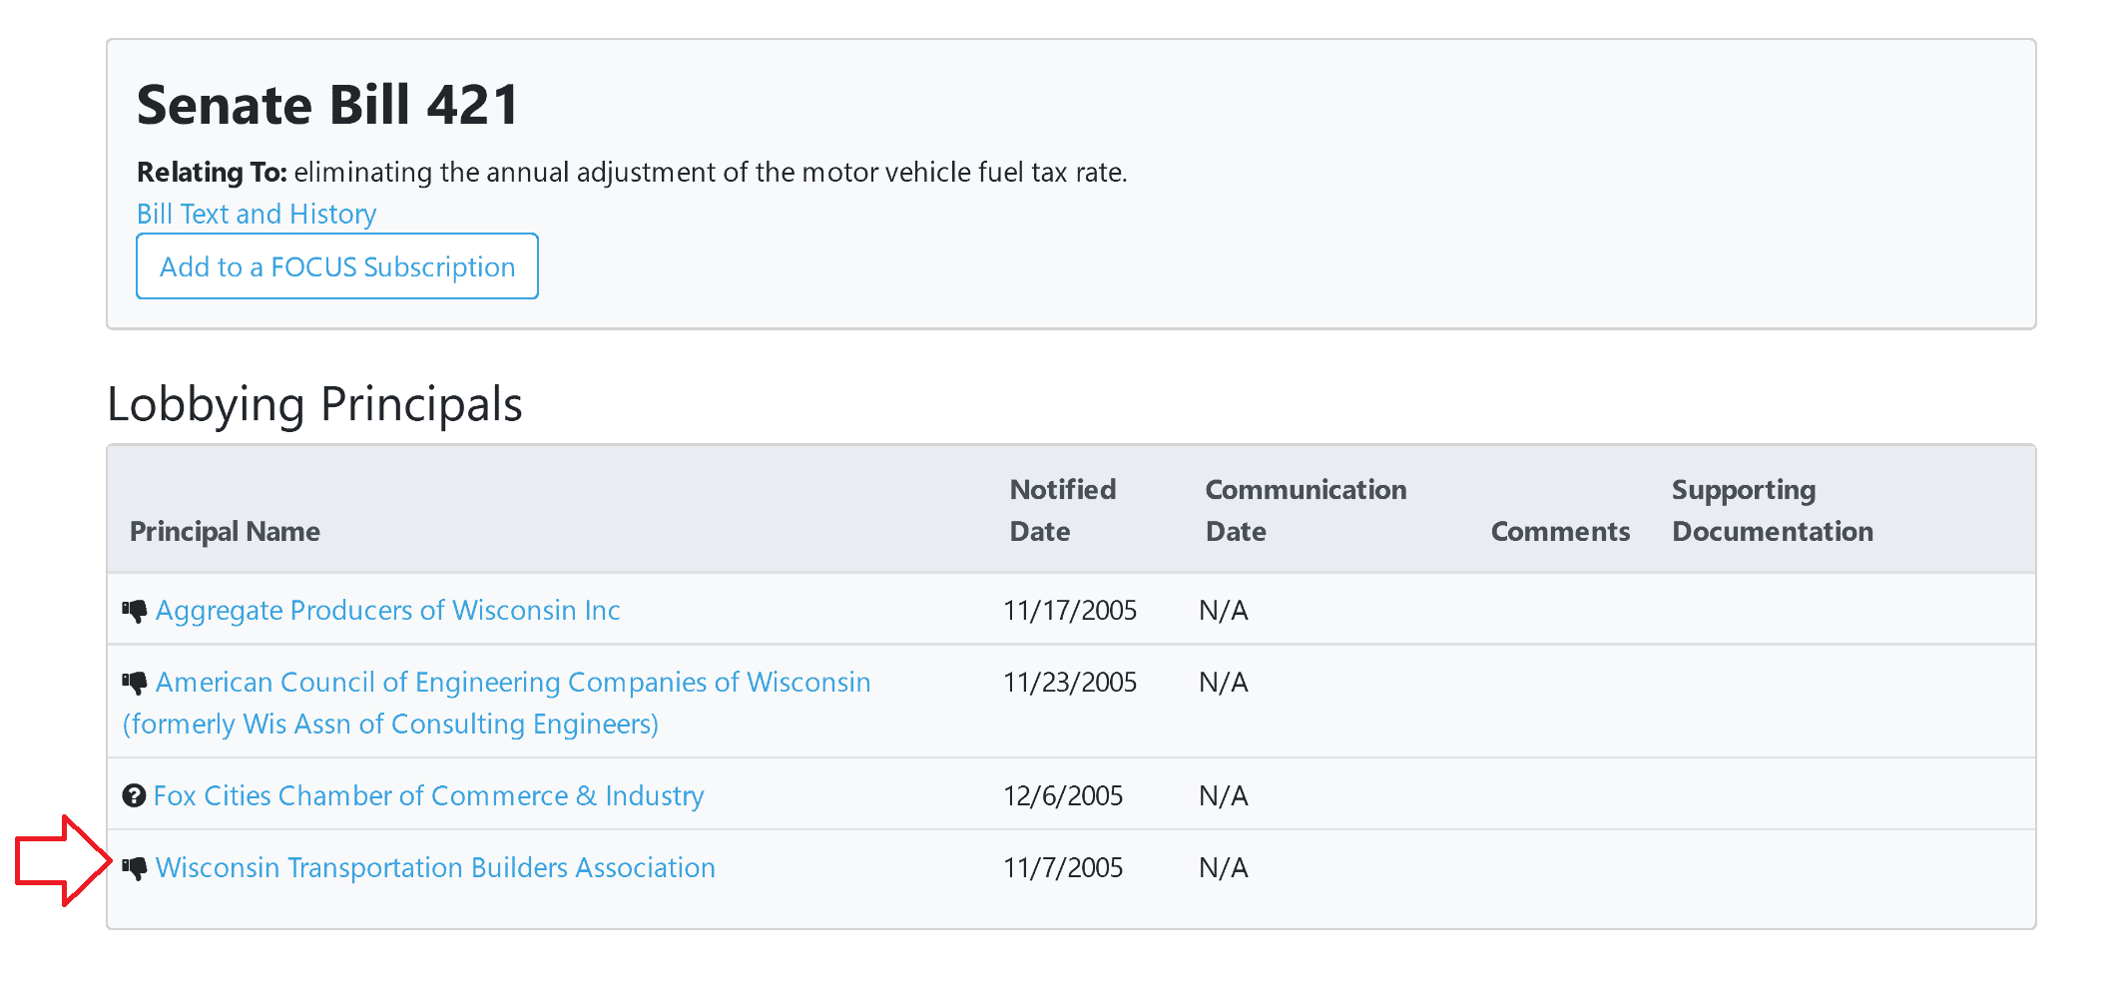Image resolution: width=2120 pixels, height=986 pixels.
Task: Open Aggregate Producers of Wisconsin Inc link
Action: (388, 610)
